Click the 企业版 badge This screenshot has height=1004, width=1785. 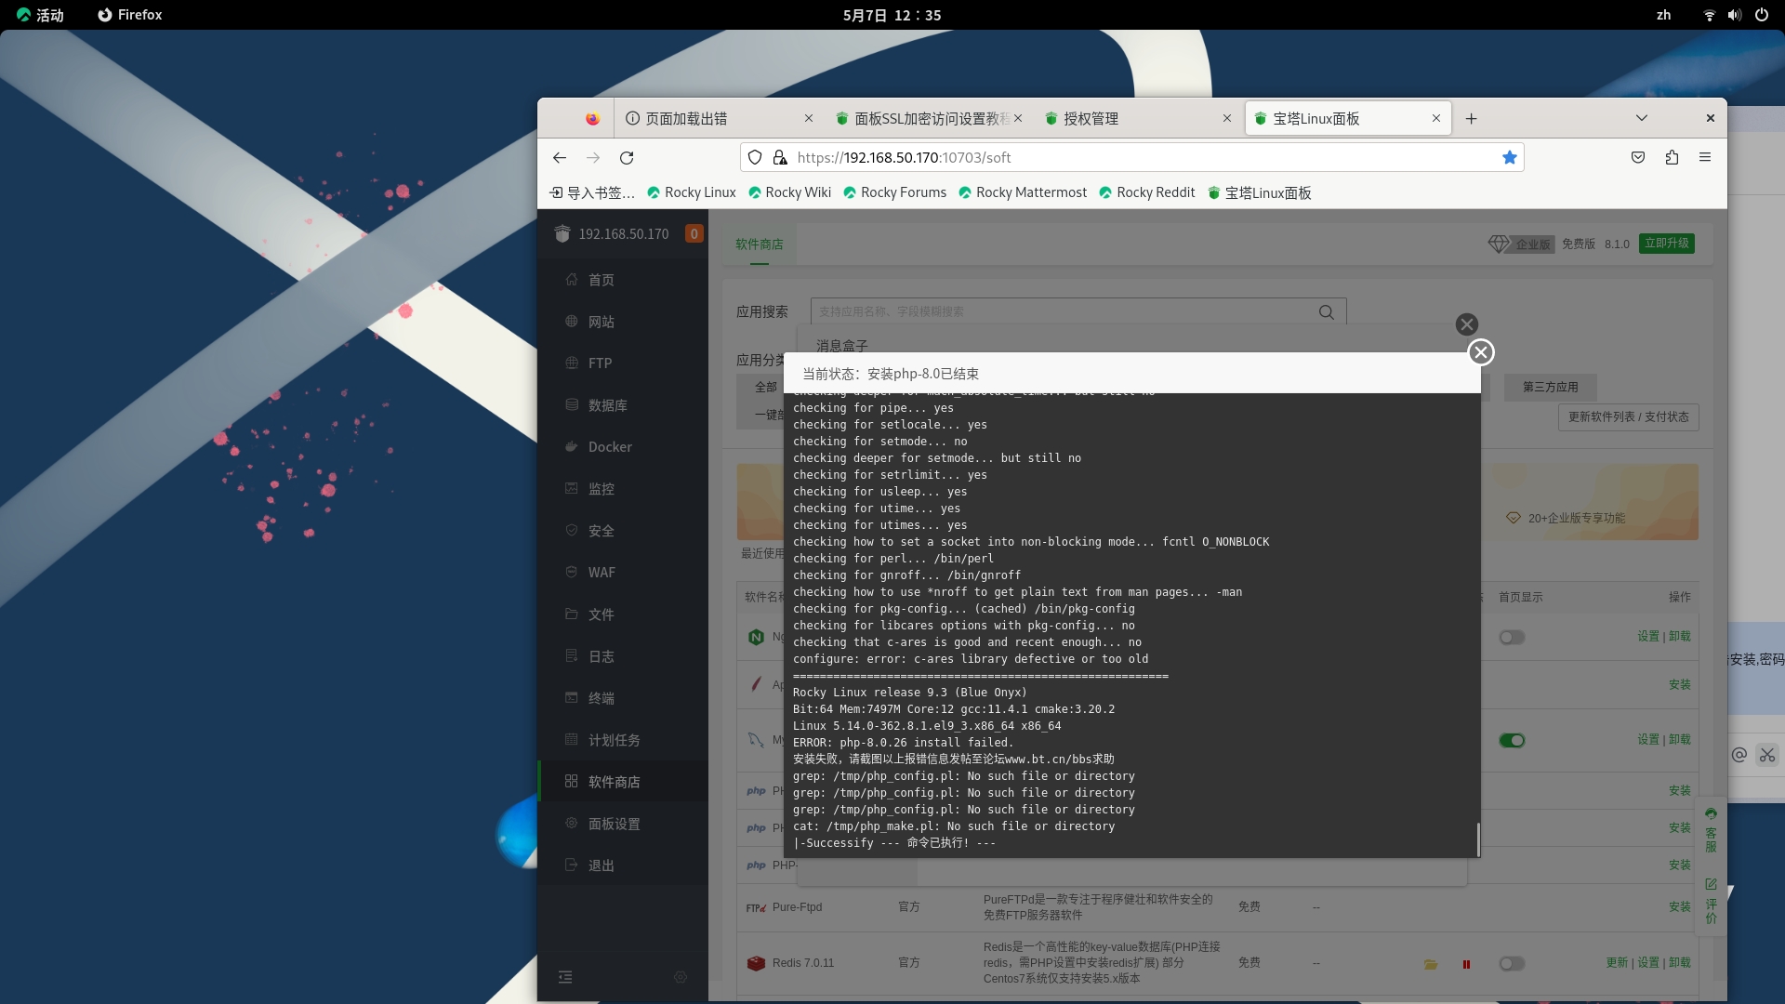[x=1522, y=244]
